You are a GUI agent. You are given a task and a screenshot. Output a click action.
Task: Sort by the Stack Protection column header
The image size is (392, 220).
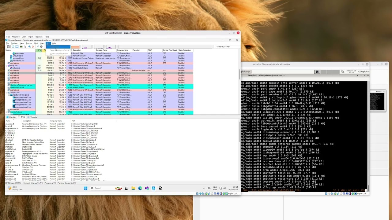point(184,50)
